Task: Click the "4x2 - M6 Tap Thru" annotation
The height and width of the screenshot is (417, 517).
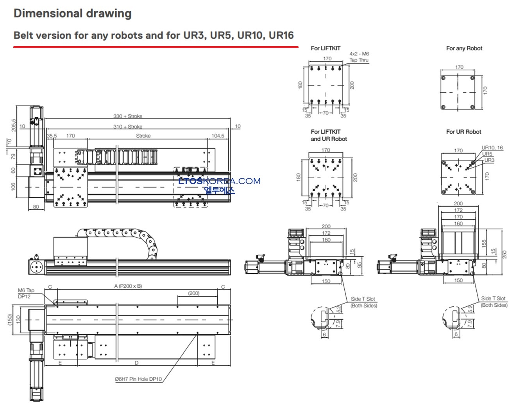Action: click(359, 57)
